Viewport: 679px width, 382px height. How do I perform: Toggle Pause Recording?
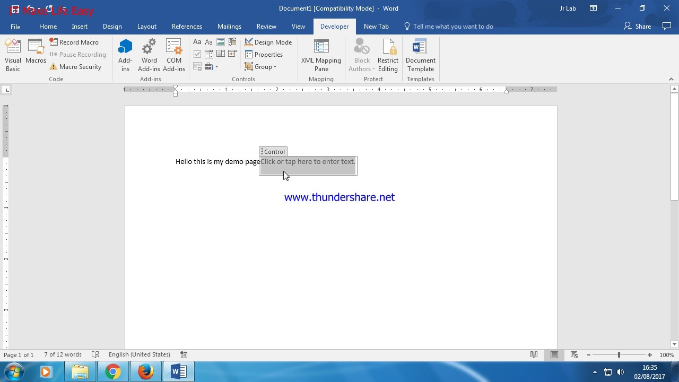pyautogui.click(x=77, y=55)
